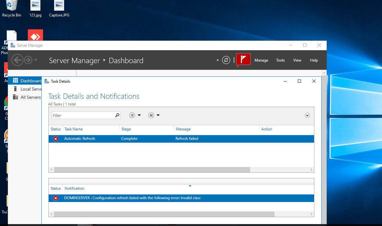The width and height of the screenshot is (382, 226).
Task: Open the Tools menu
Action: point(280,60)
